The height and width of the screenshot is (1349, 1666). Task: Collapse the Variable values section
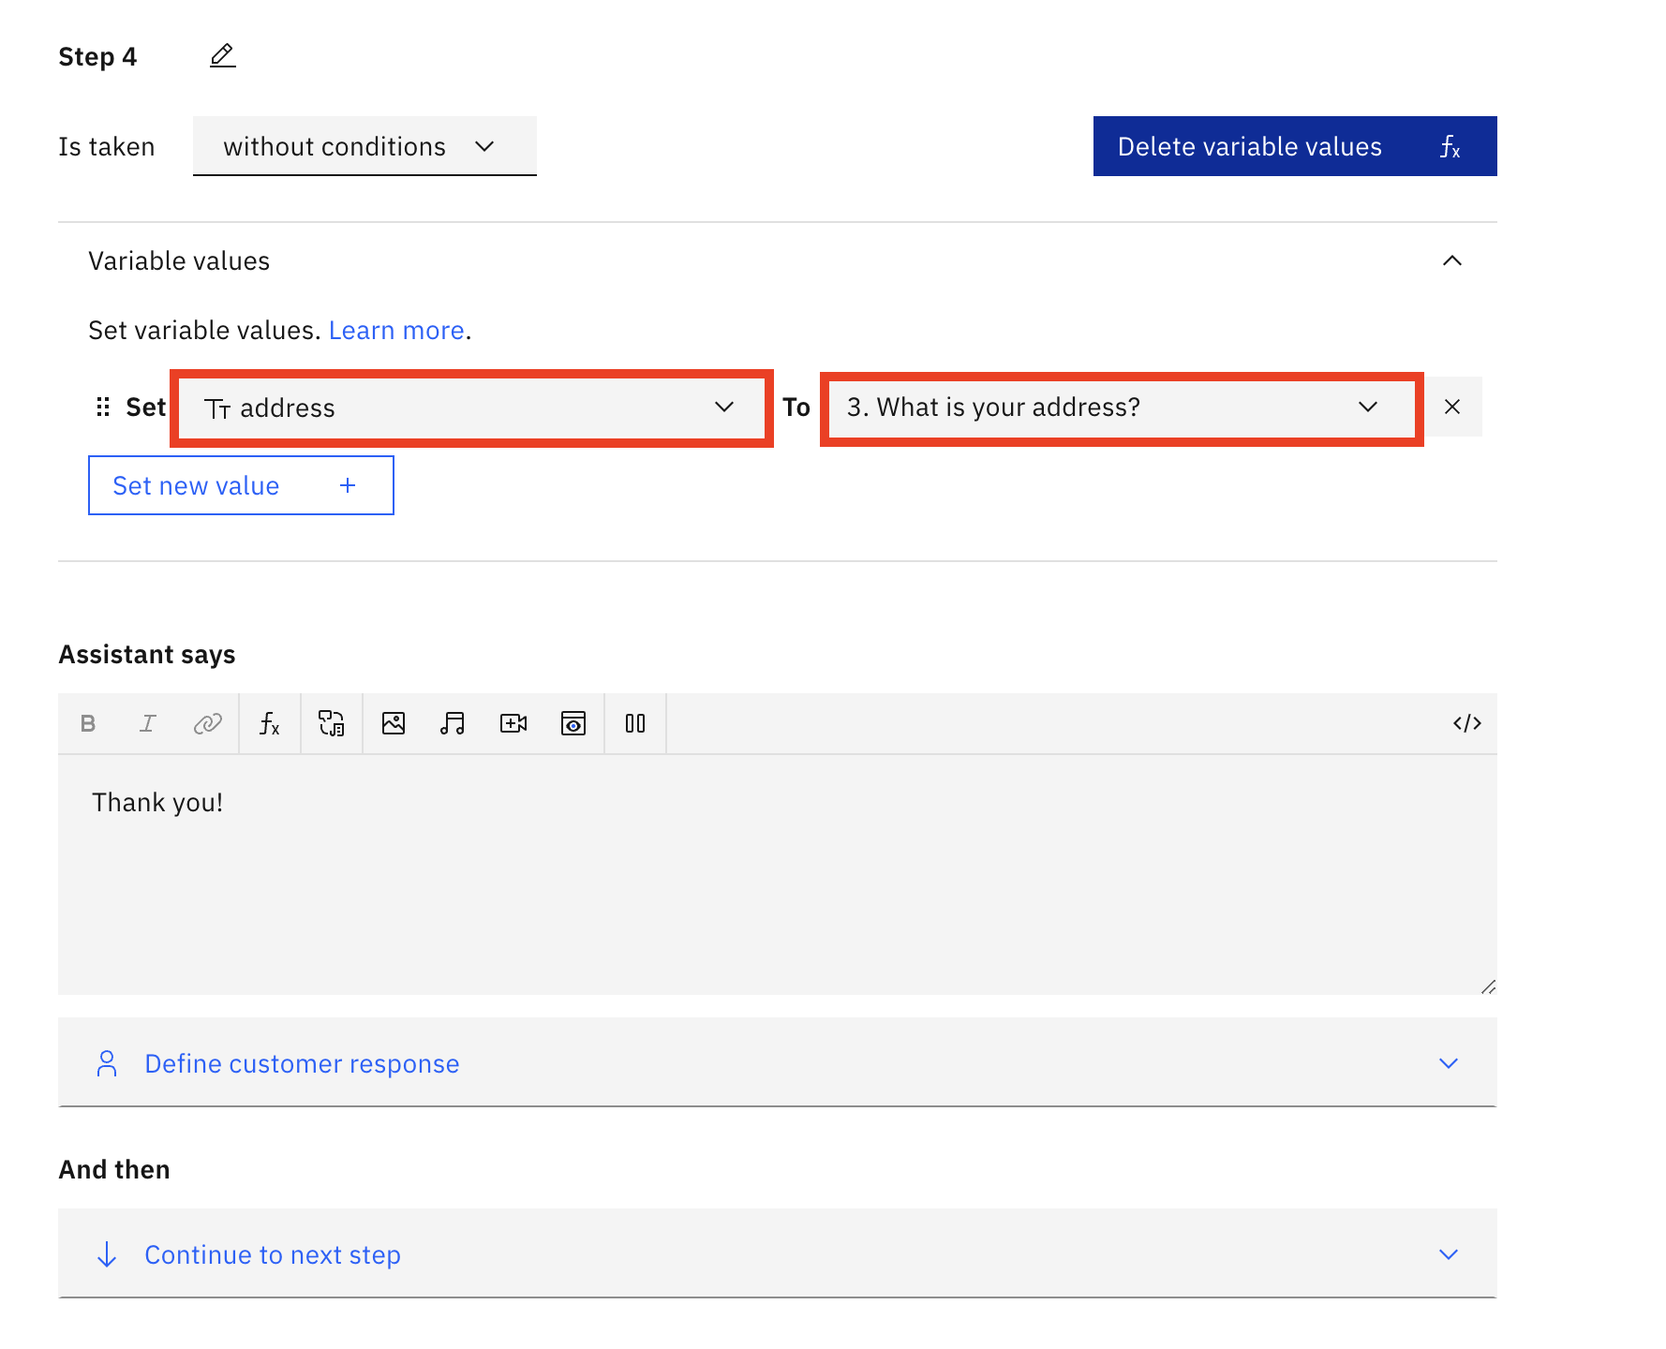tap(1452, 260)
